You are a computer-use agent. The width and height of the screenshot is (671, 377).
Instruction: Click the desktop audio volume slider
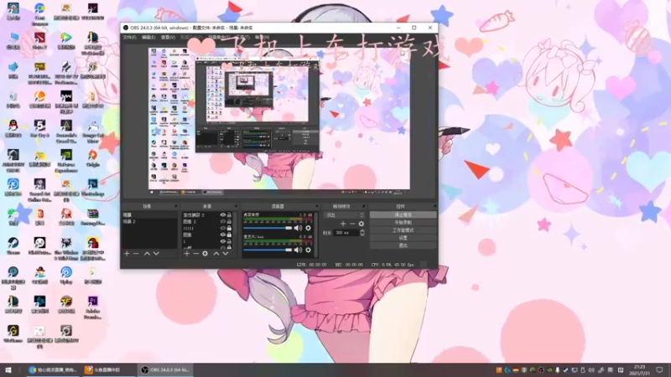pos(268,228)
